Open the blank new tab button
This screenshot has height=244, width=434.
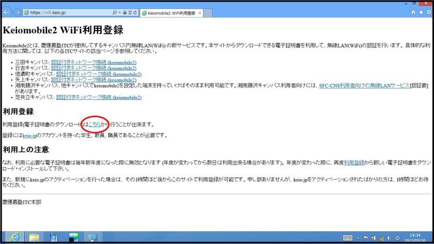pyautogui.click(x=209, y=12)
